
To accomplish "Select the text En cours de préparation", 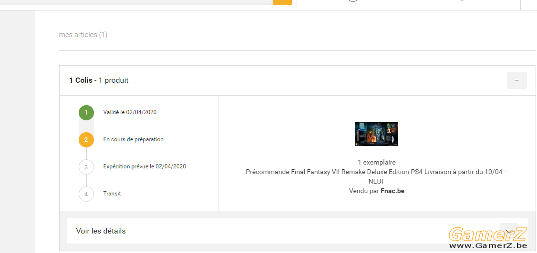I will tap(133, 139).
